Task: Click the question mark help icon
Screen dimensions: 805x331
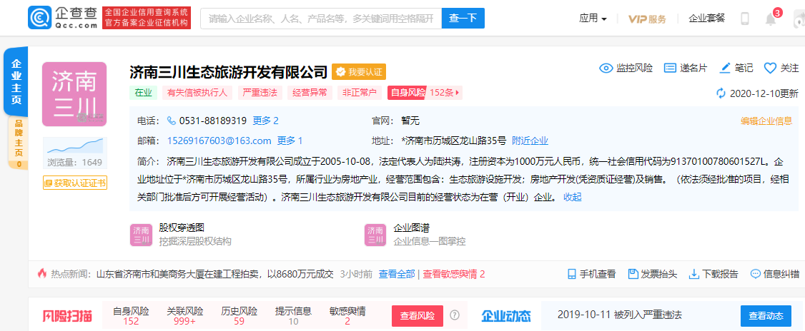Action: coord(455,315)
